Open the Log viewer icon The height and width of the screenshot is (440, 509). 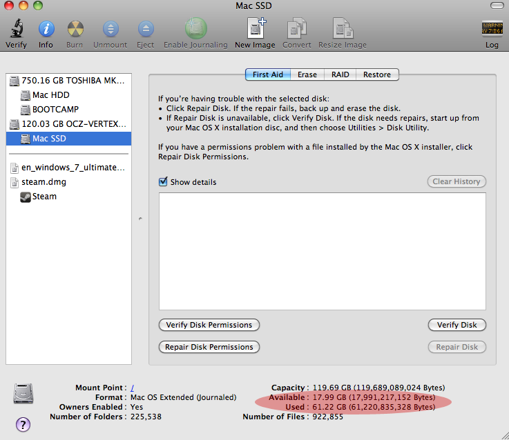click(x=492, y=28)
